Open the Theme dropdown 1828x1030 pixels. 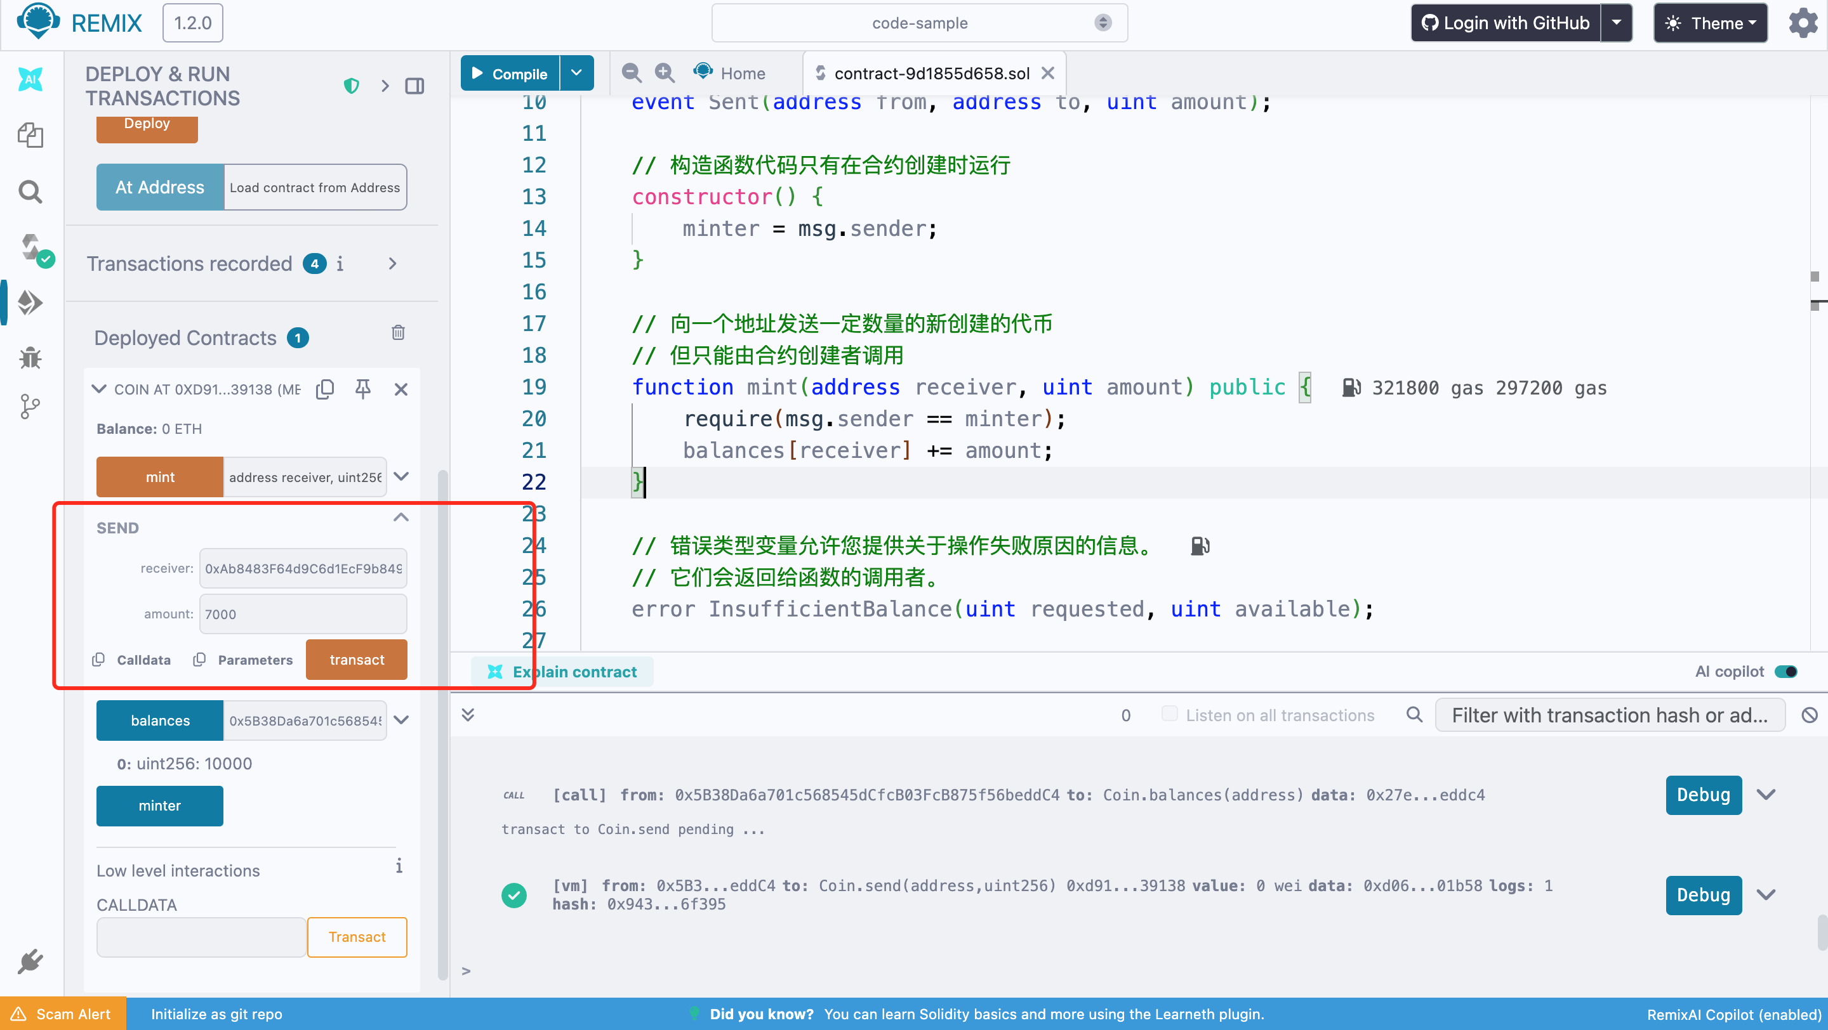click(1710, 23)
